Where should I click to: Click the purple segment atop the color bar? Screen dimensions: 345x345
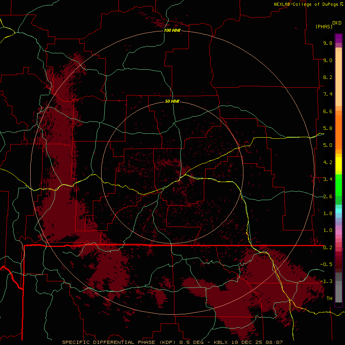(338, 38)
